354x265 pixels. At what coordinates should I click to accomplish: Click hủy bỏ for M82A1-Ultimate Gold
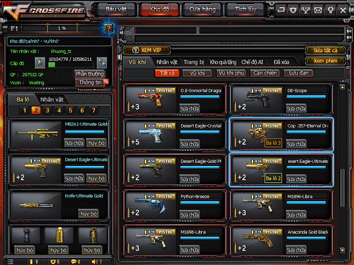pyautogui.click(x=96, y=143)
